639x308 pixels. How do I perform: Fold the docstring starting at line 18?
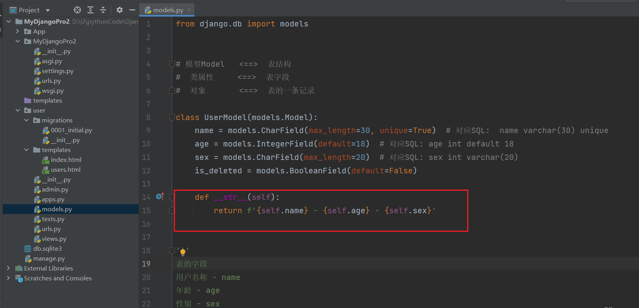(172, 250)
